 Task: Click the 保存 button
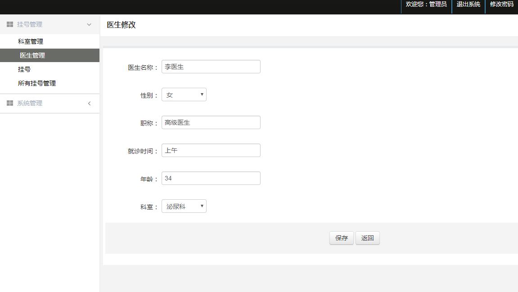pyautogui.click(x=341, y=238)
